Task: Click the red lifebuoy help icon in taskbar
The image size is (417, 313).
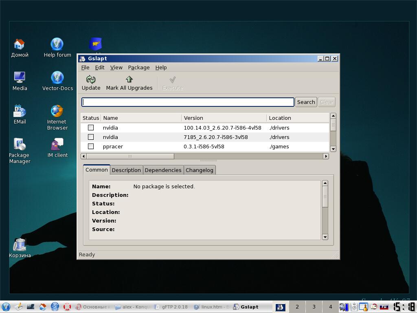Action: 67,306
